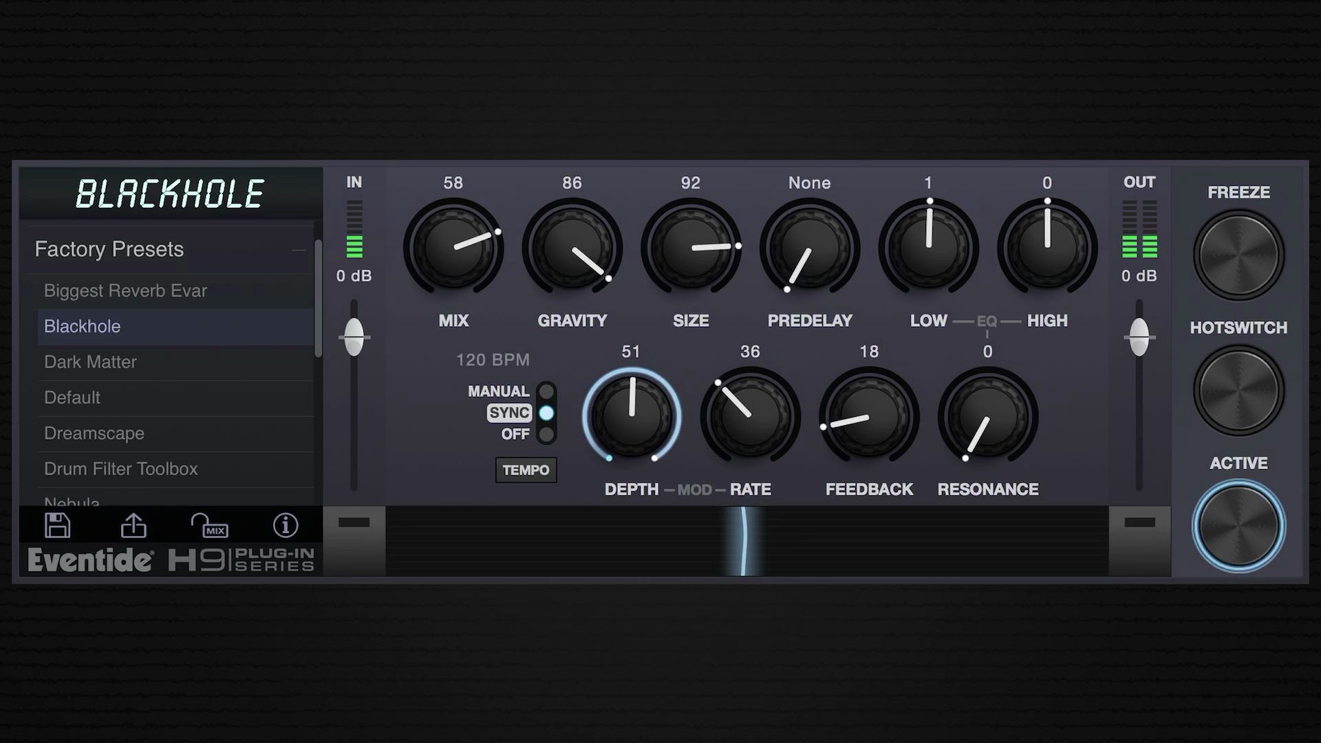
Task: Click the IN 0 dB readout
Action: tap(354, 276)
